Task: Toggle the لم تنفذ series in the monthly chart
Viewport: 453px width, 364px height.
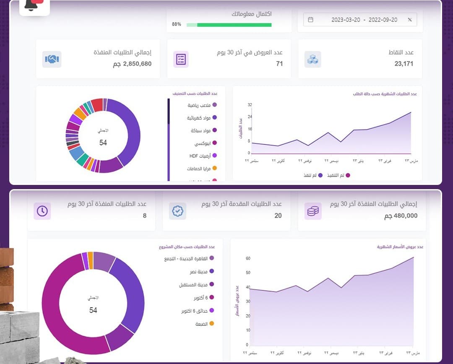Action: (313, 175)
